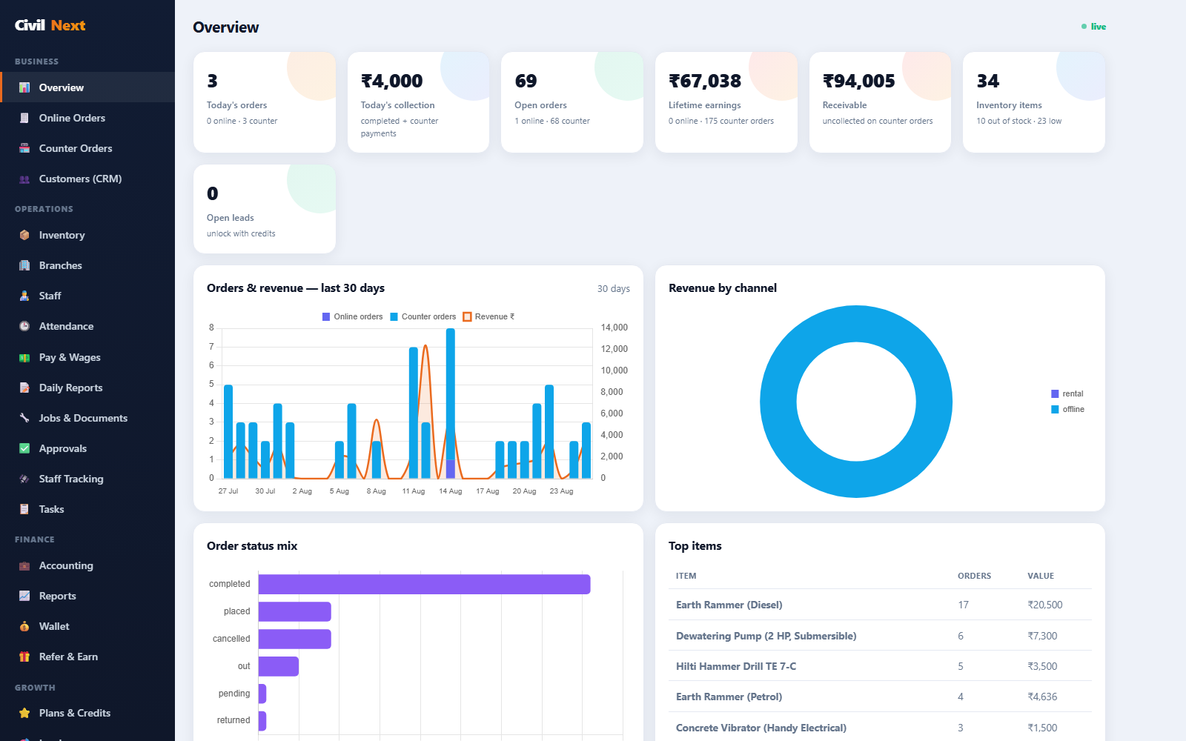Open Plans & Credits page

tap(87, 713)
